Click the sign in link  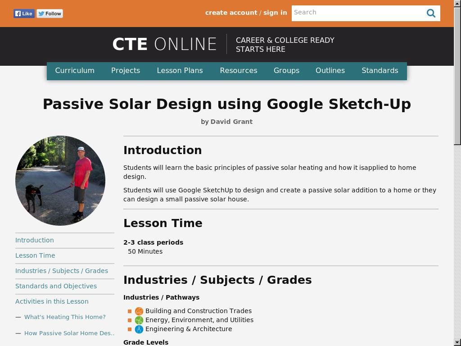(275, 13)
